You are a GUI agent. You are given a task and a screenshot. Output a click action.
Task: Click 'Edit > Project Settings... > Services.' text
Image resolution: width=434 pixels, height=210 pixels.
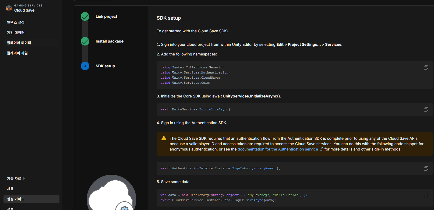[309, 44]
